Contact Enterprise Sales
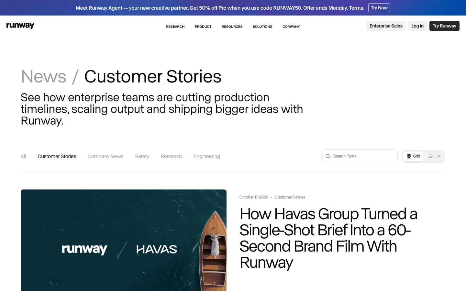The height and width of the screenshot is (291, 466). [386, 26]
